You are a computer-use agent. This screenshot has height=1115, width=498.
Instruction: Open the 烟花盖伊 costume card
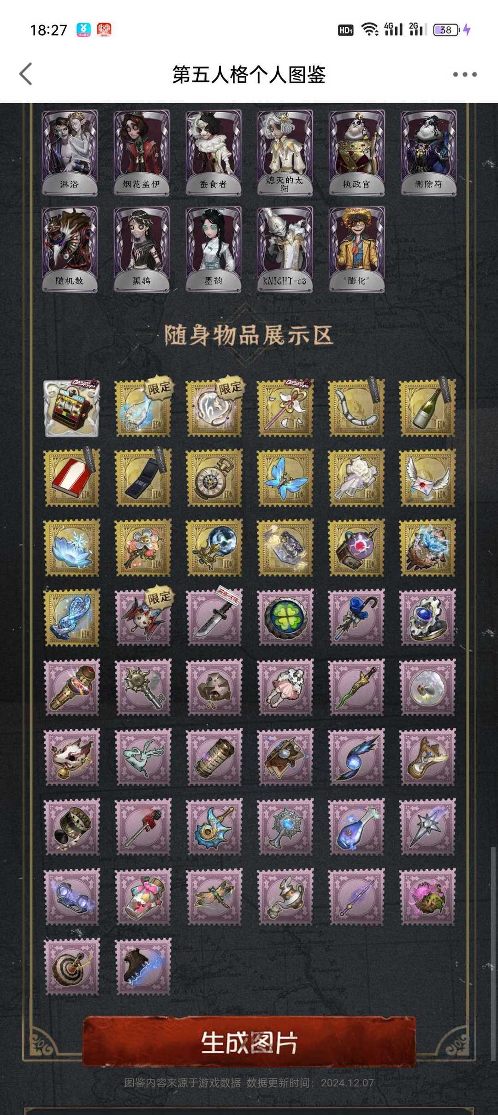[x=142, y=152]
